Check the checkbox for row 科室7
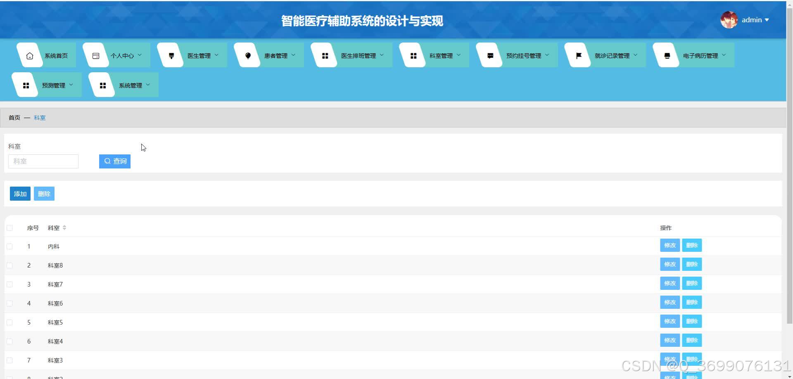 click(10, 284)
